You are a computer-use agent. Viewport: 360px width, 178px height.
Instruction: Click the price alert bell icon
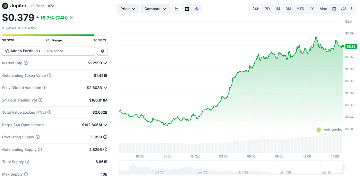102,51
